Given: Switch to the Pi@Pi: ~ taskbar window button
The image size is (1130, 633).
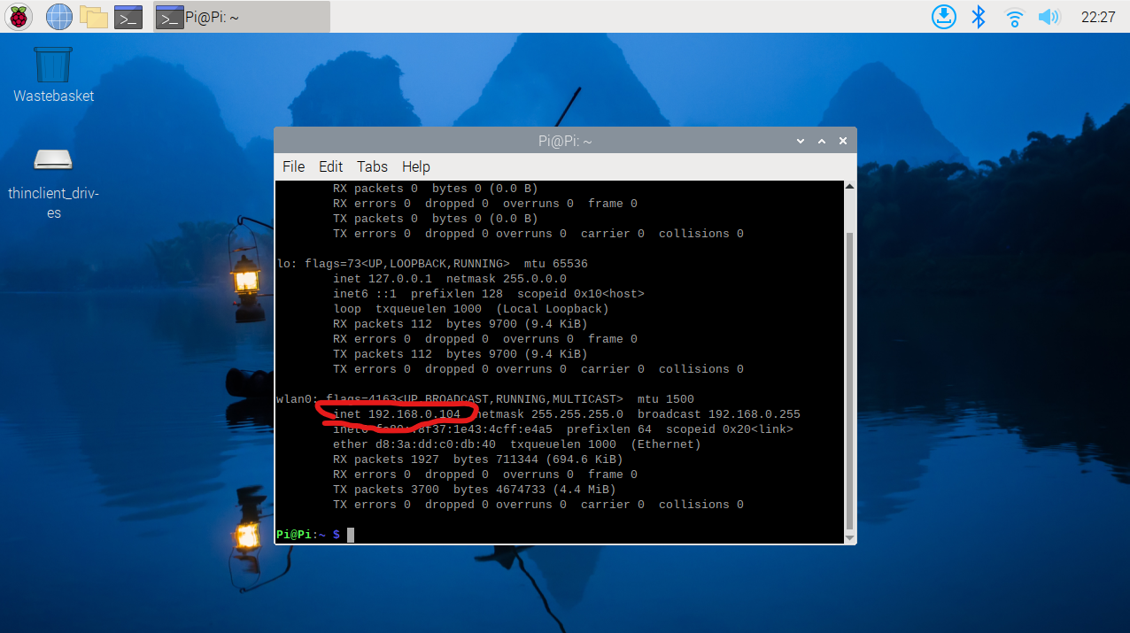Looking at the screenshot, I should coord(242,17).
